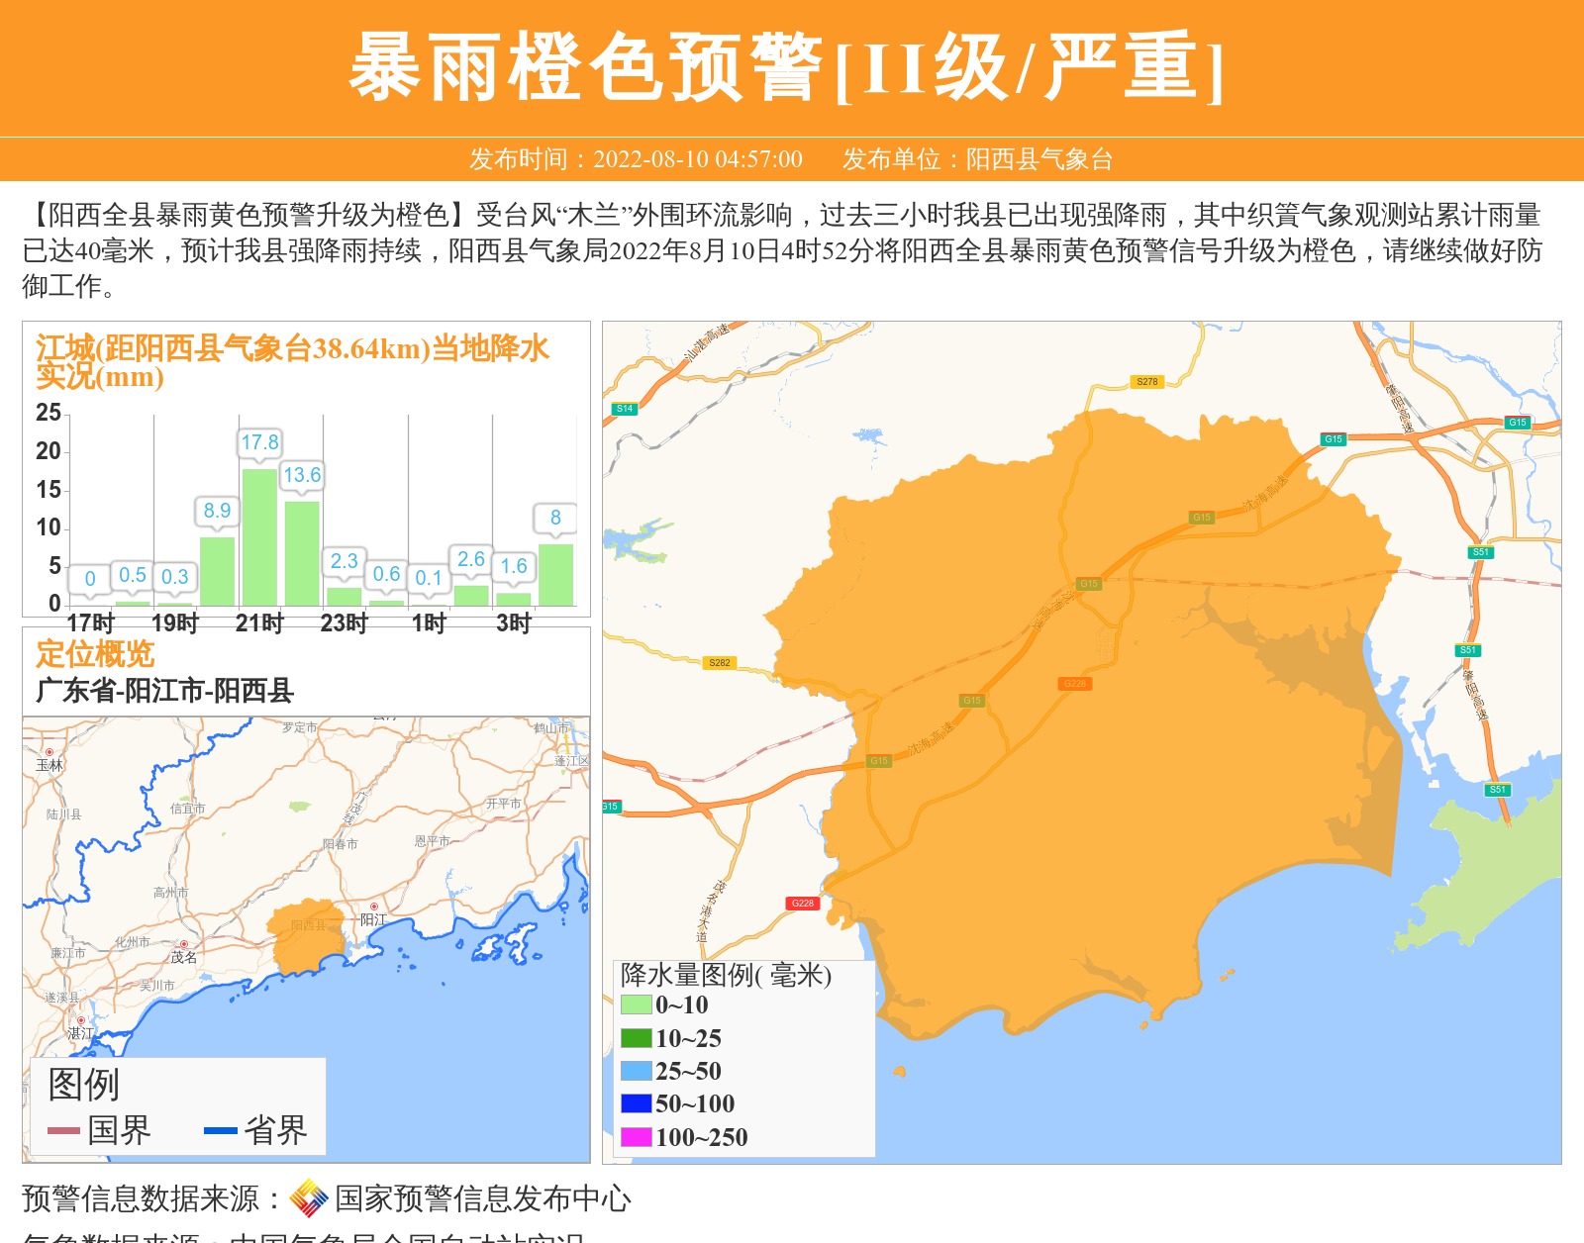Click the 玉林 city marker on overview map
Screen dimensions: 1584x1243
point(49,752)
